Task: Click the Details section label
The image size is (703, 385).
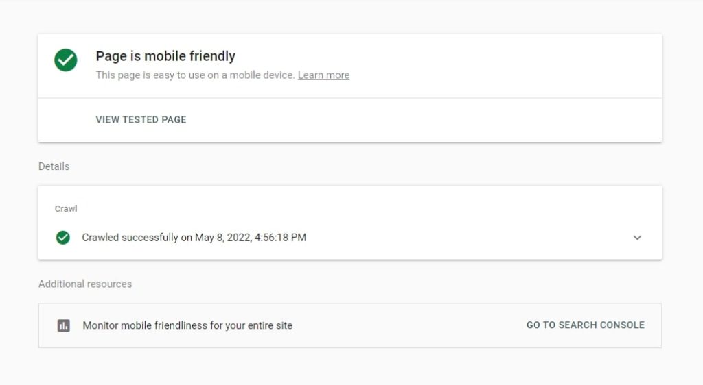Action: coord(54,166)
